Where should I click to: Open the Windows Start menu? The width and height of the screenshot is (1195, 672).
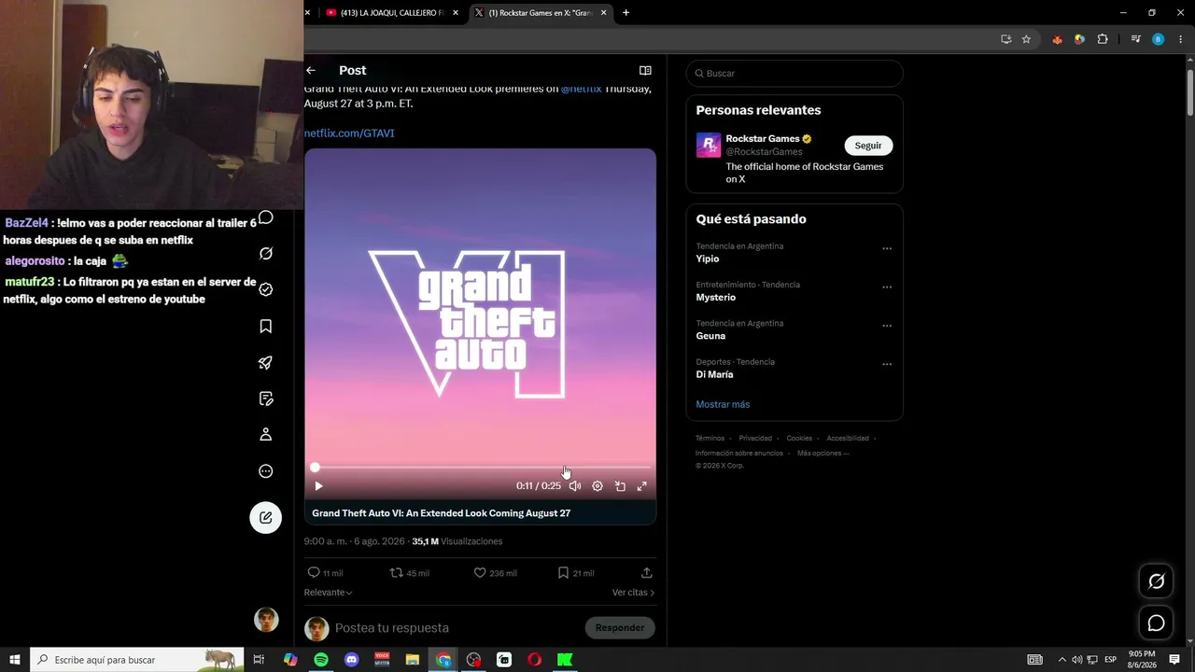[15, 660]
